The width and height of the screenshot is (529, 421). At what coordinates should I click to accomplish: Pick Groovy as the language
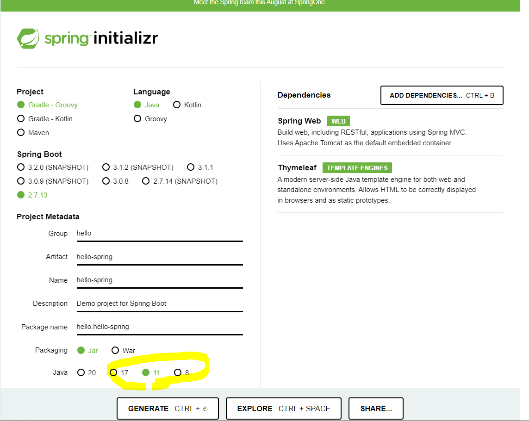(150, 119)
